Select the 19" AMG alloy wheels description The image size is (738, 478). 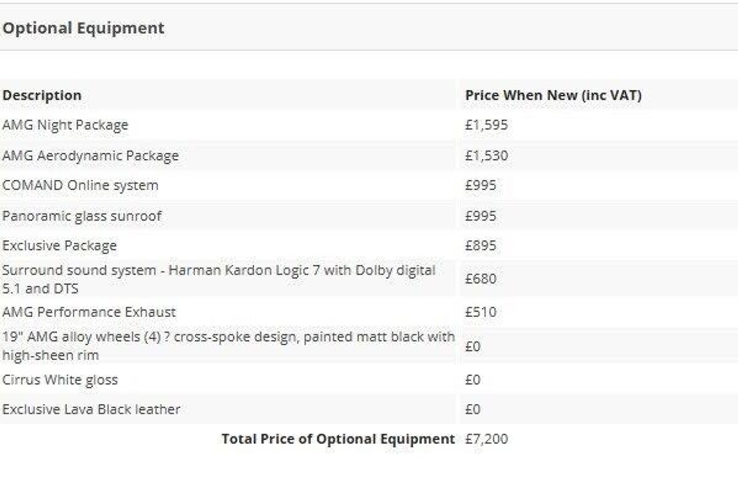point(228,346)
